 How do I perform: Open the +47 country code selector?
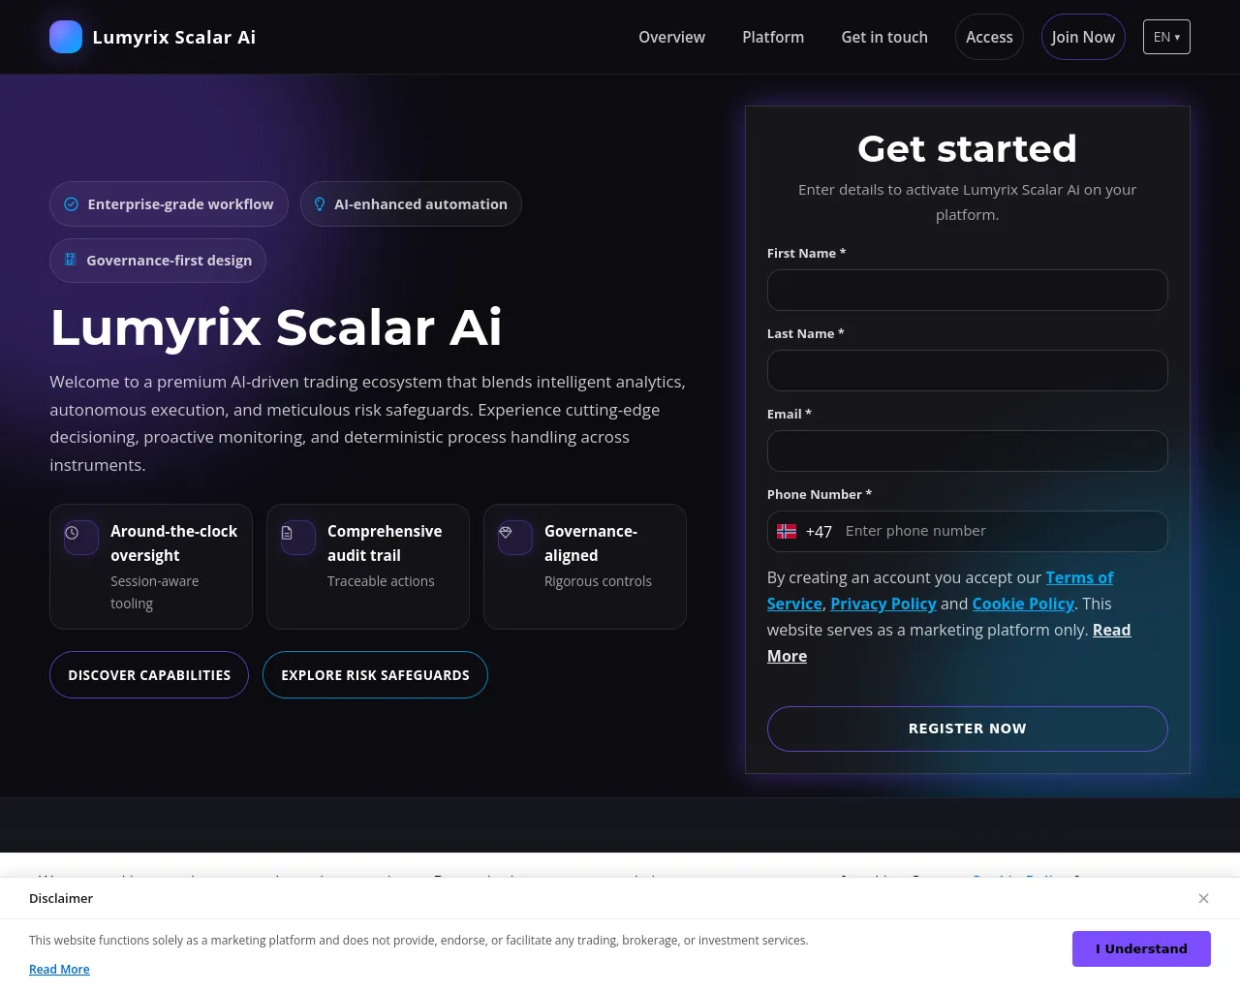click(805, 532)
